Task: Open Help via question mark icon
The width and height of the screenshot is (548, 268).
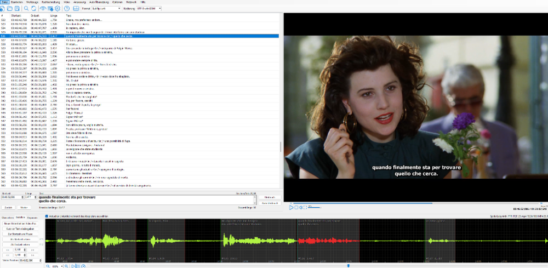Action: [67, 8]
